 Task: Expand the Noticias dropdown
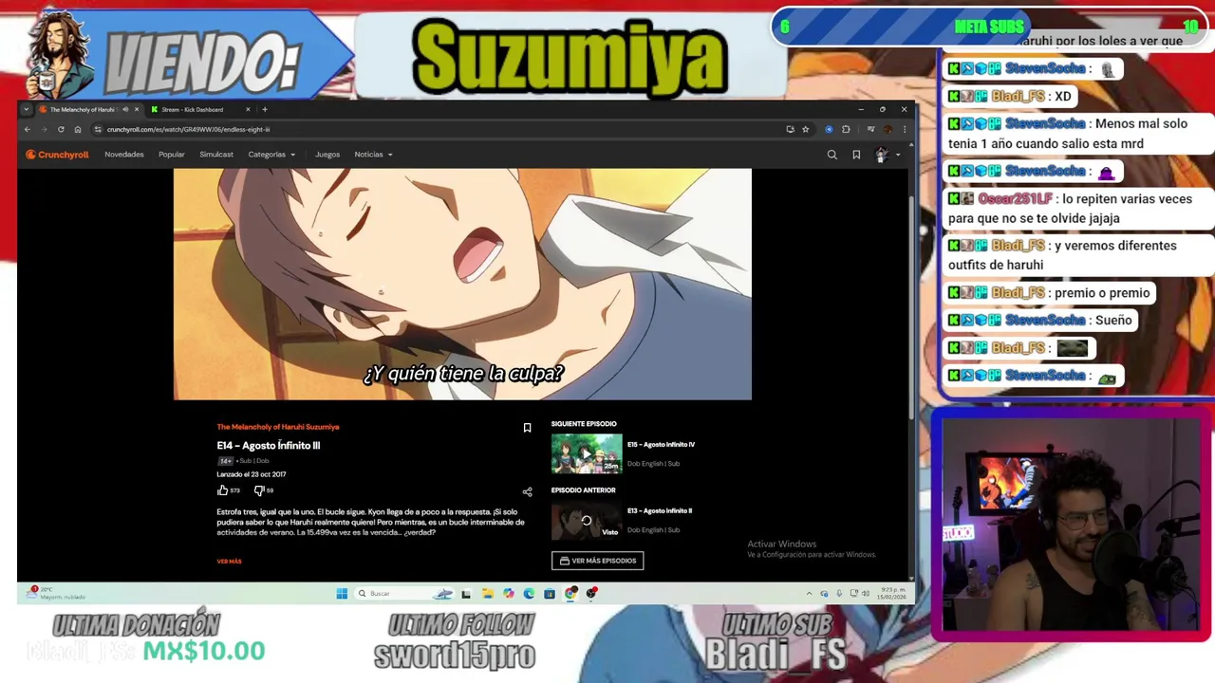373,155
